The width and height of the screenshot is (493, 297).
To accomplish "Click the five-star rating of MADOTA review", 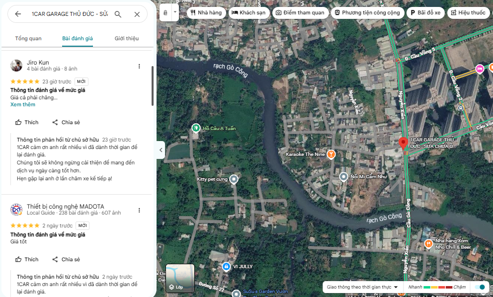I will 25,225.
